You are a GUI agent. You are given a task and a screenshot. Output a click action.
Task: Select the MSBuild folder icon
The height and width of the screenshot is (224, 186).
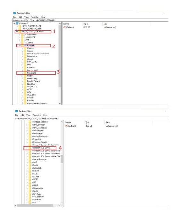pos(30,171)
